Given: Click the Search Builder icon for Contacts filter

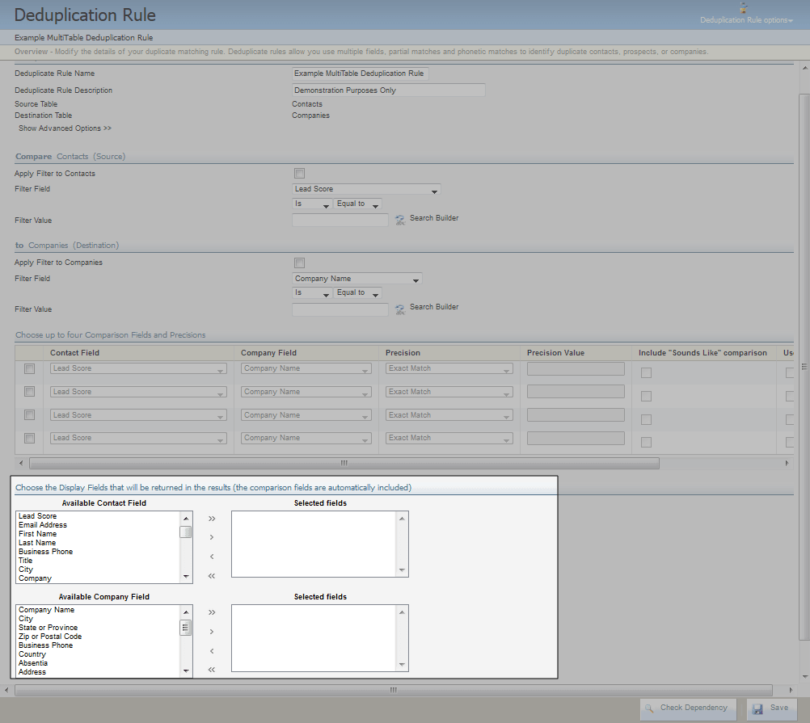Looking at the screenshot, I should point(400,221).
